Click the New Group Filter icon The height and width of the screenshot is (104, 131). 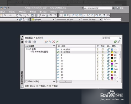(x=30, y=42)
